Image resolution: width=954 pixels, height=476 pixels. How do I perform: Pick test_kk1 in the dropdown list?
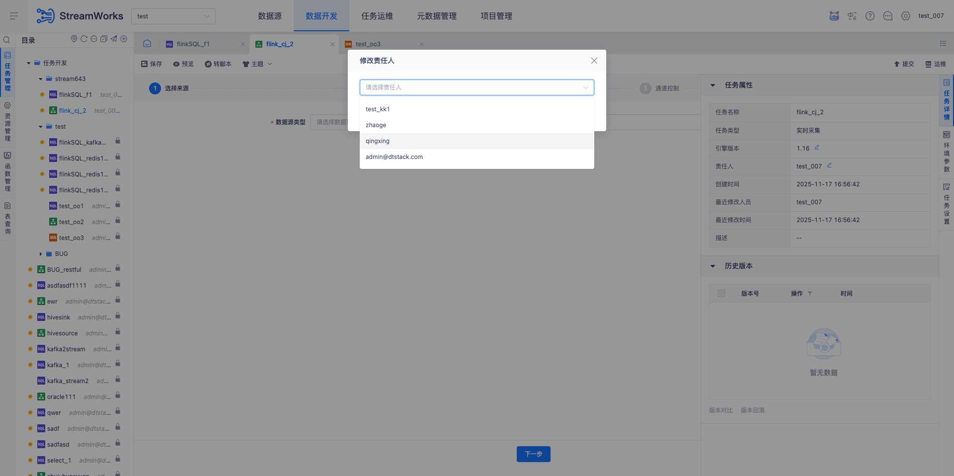pos(378,109)
